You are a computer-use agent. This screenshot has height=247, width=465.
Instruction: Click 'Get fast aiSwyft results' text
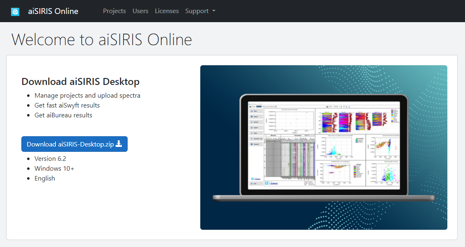tap(67, 105)
